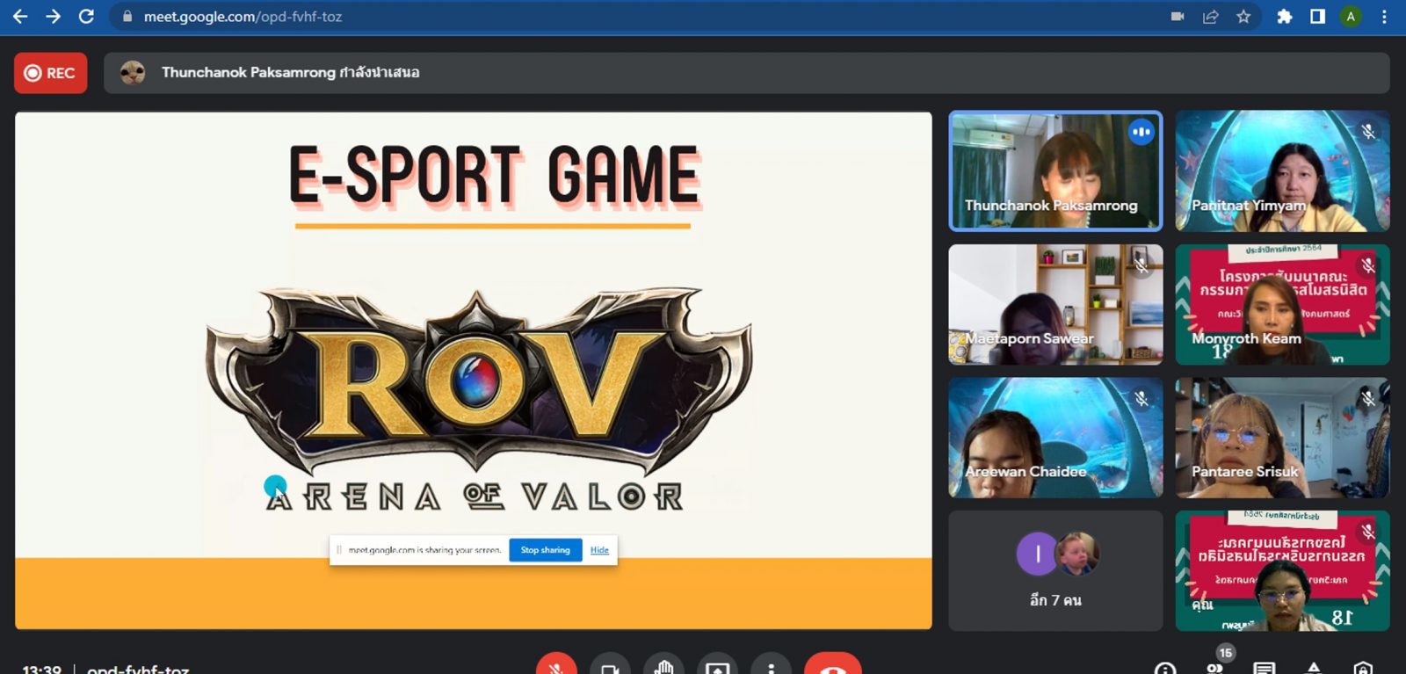Click the Stop sharing button
The height and width of the screenshot is (674, 1406).
tap(545, 550)
